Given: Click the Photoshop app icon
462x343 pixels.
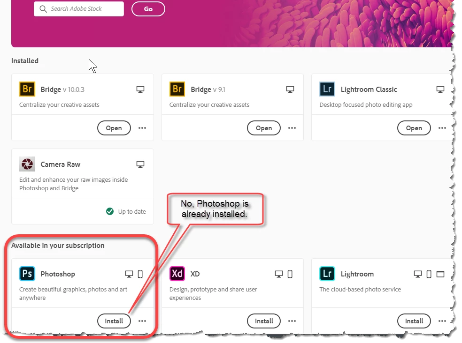Looking at the screenshot, I should tap(27, 274).
